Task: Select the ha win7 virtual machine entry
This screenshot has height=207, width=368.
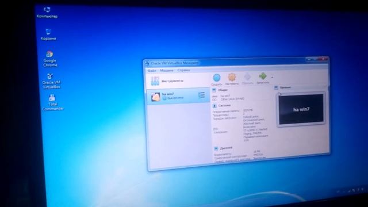Action: coord(178,96)
